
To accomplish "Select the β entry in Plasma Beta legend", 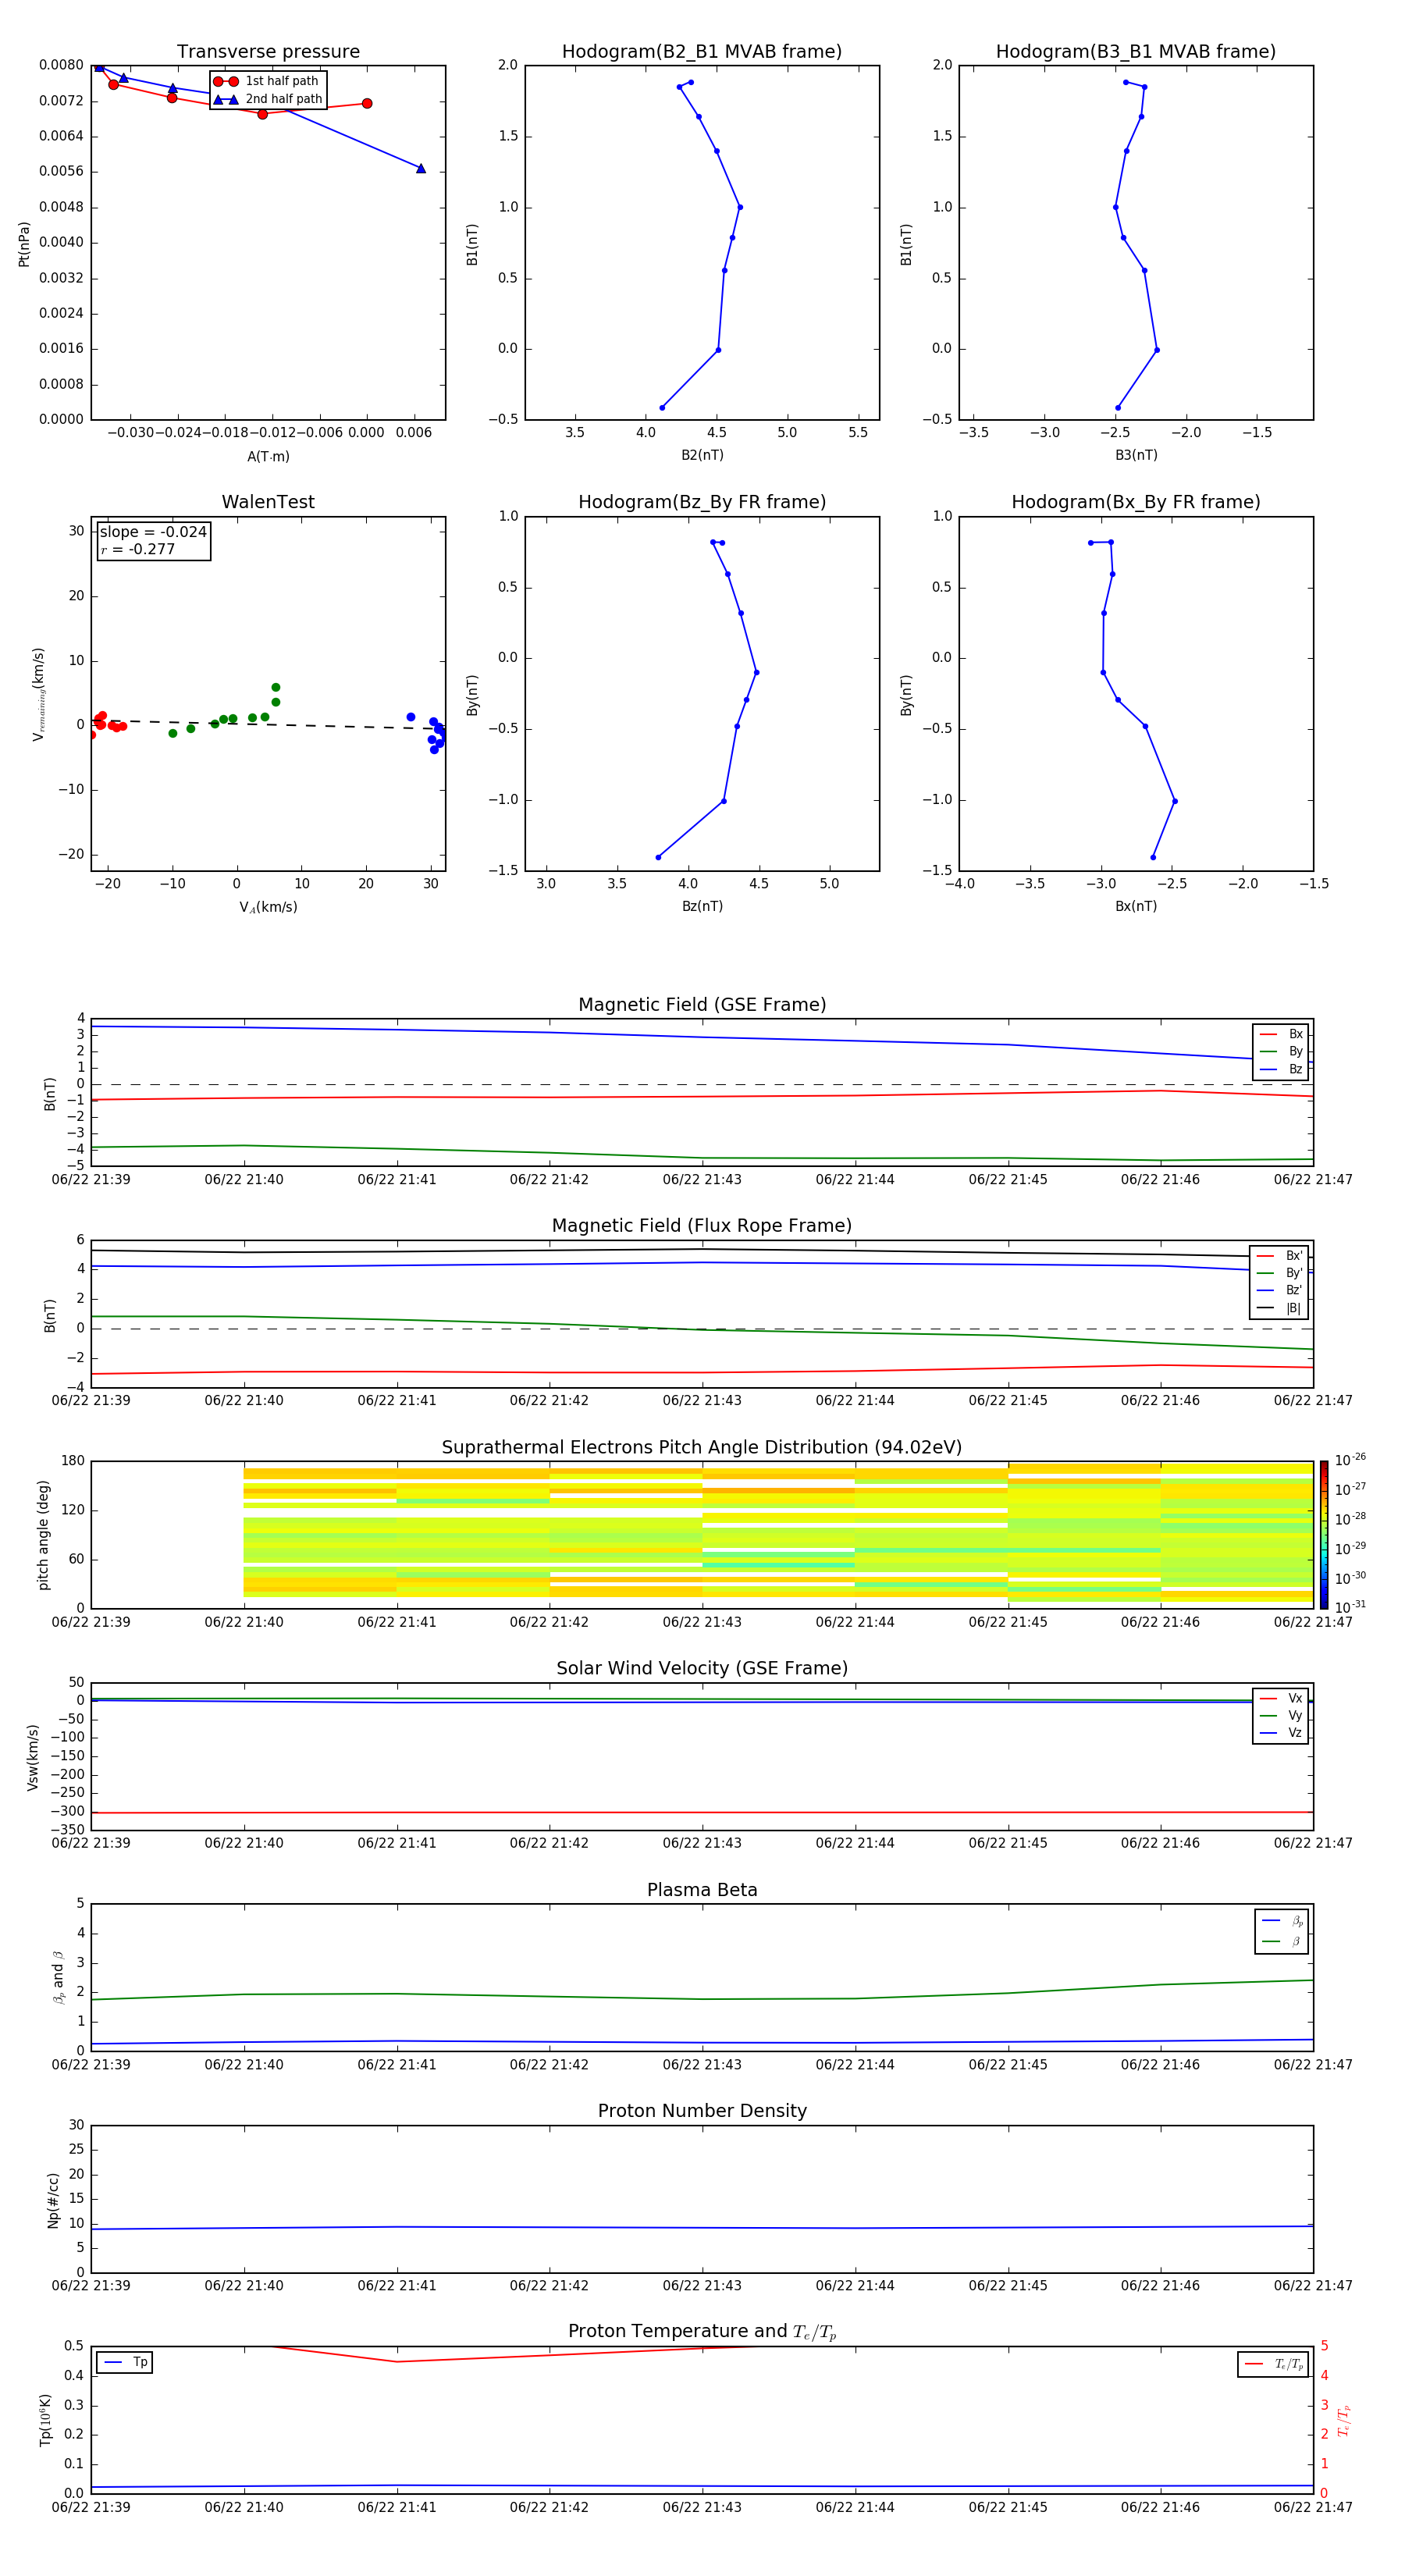I will coord(1282,1941).
